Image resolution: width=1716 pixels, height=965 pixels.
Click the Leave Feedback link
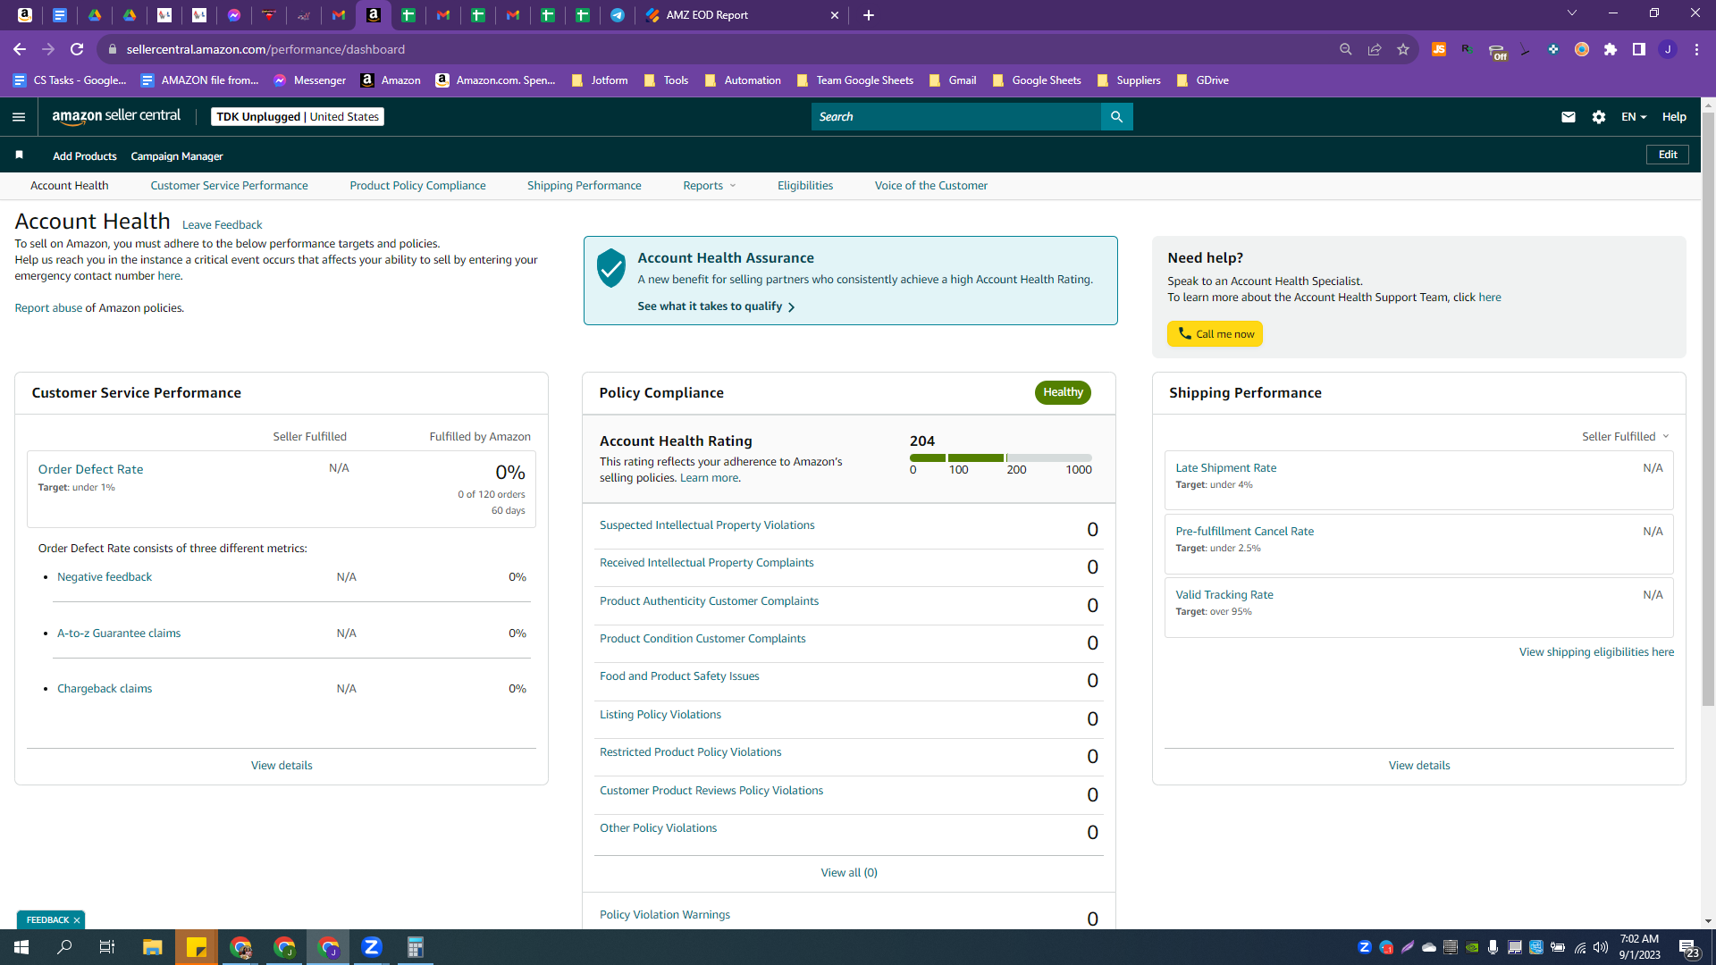(x=222, y=225)
